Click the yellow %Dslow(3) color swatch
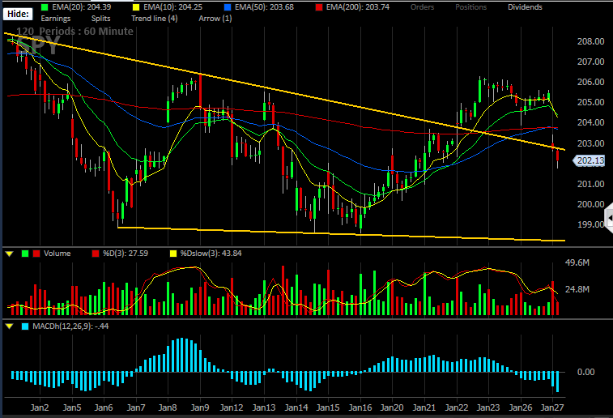Image resolution: width=613 pixels, height=418 pixels. point(173,254)
